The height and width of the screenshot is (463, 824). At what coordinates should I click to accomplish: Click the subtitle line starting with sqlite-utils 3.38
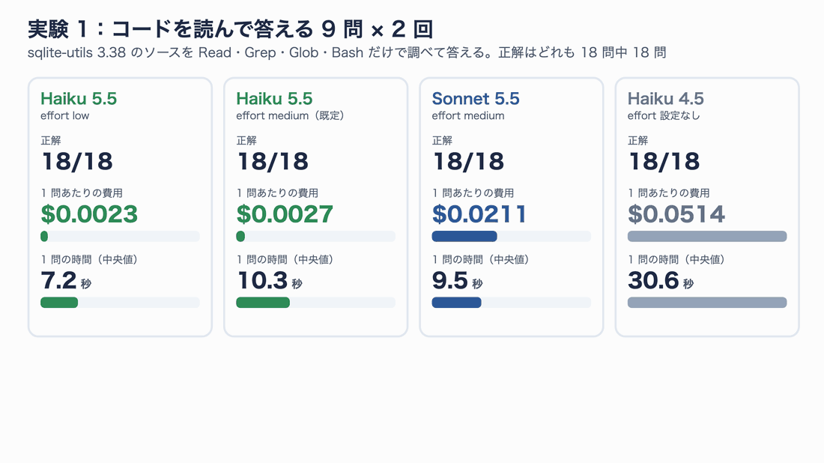pyautogui.click(x=347, y=52)
